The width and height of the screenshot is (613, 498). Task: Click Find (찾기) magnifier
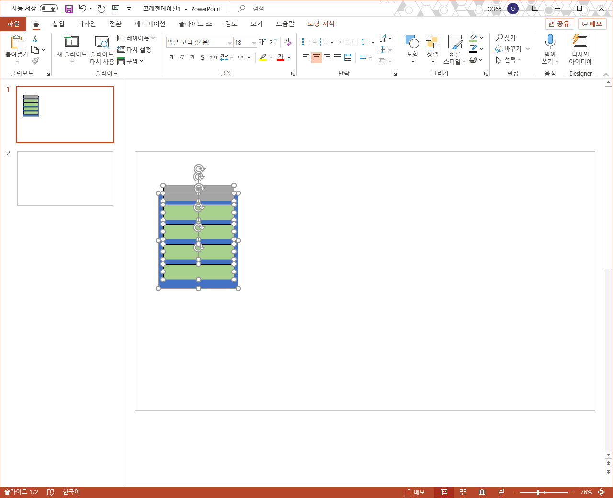click(506, 38)
